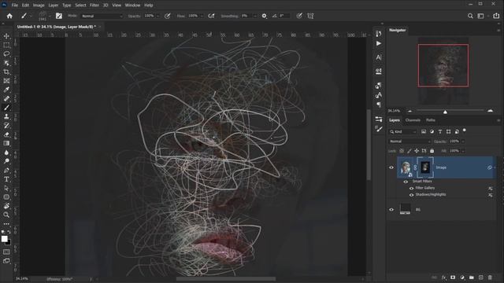Open the layer Fill dropdown
504x283 pixels.
pos(463,151)
